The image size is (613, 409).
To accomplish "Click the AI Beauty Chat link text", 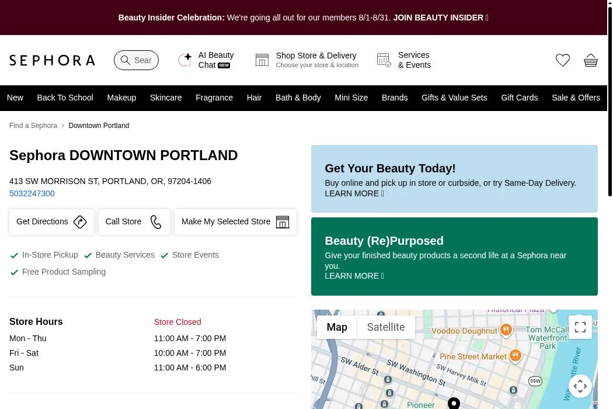I will point(216,60).
